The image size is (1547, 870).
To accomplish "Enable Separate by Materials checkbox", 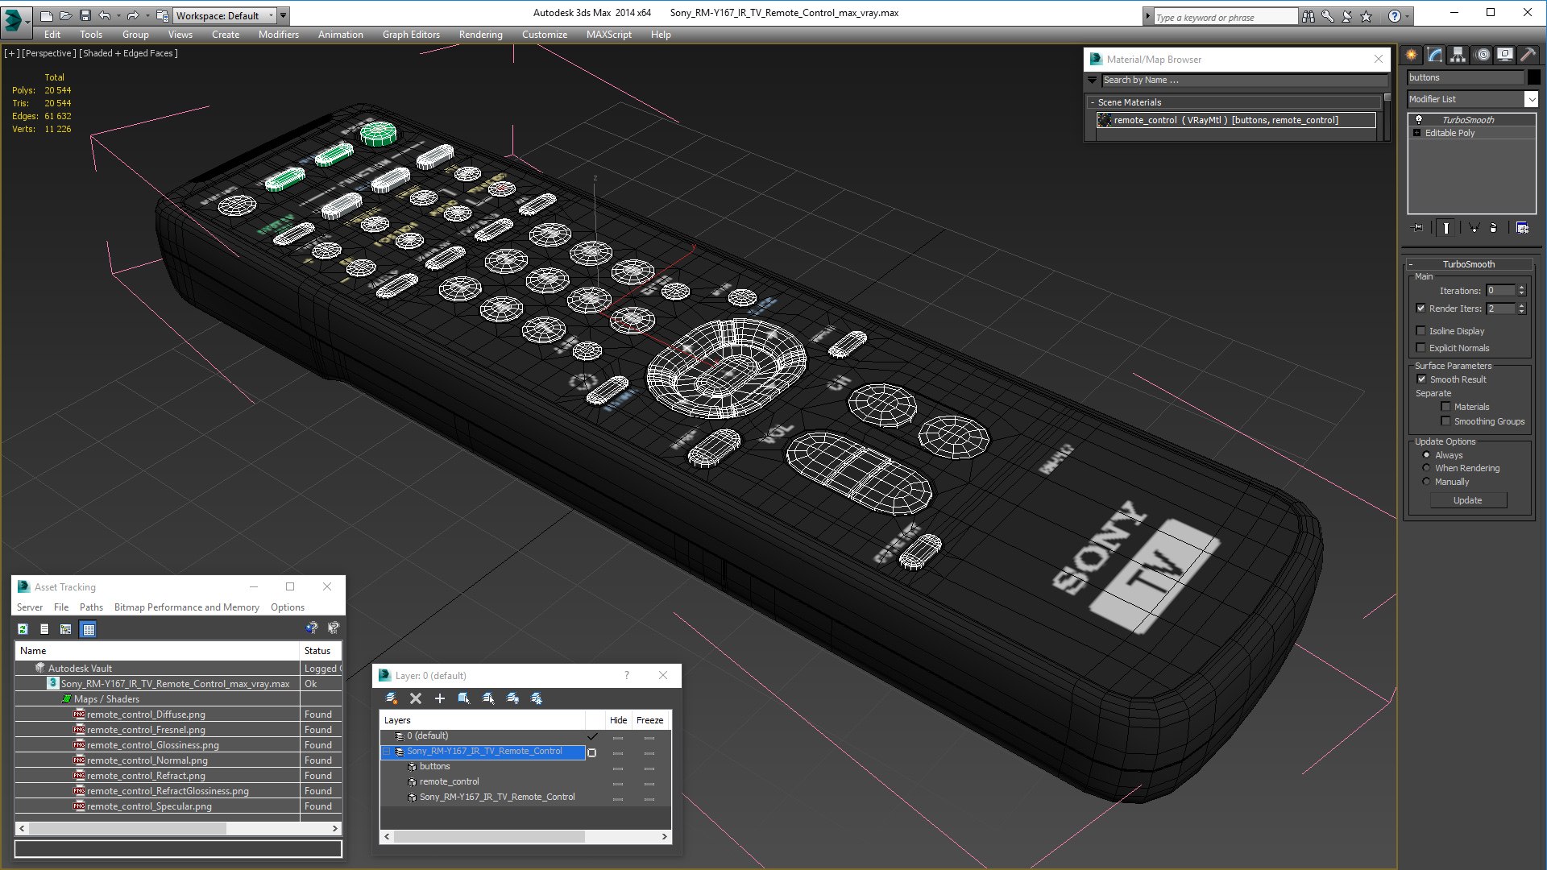I will [1445, 407].
